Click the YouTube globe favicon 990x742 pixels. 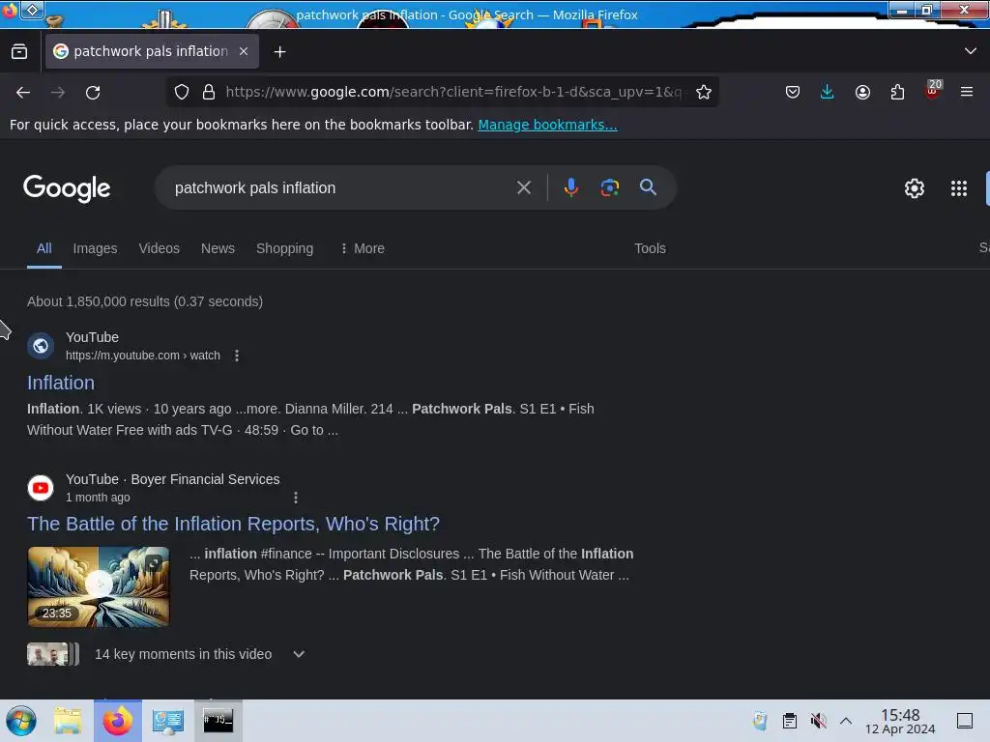click(x=41, y=346)
